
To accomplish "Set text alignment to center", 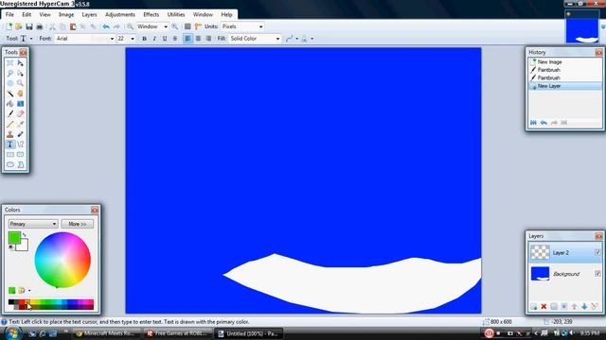I will (198, 39).
